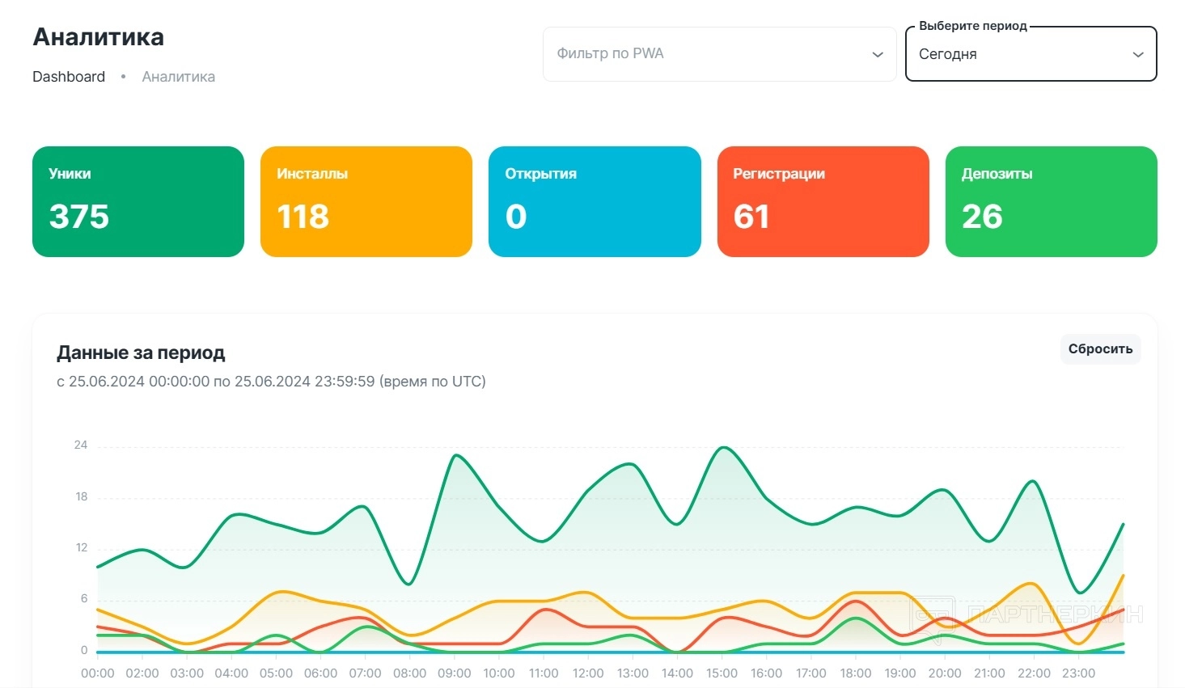Click the Аналитика breadcrumb item
Screen dimensions: 1185x688
[178, 77]
